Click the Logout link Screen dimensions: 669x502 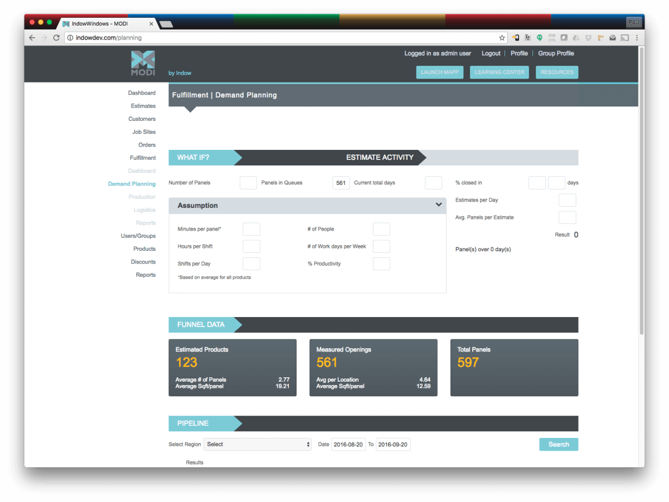point(491,53)
